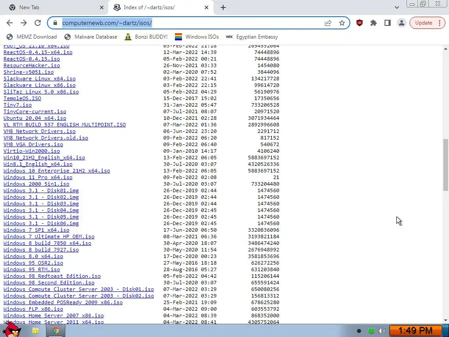Open the Egyptian Embassy bookmark
This screenshot has height=337, width=449.
click(252, 37)
